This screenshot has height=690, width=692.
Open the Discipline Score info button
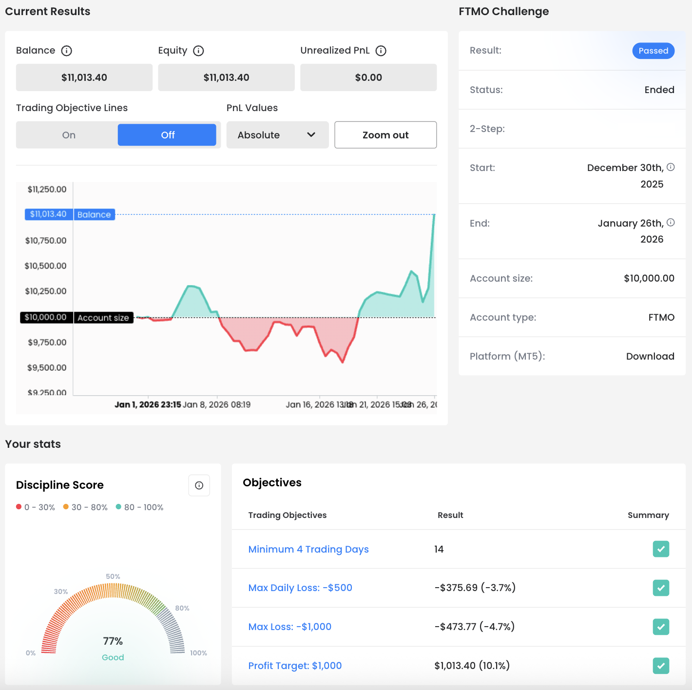click(x=199, y=485)
